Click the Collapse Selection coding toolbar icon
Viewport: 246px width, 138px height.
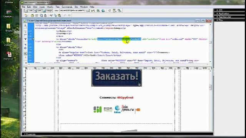(26, 35)
